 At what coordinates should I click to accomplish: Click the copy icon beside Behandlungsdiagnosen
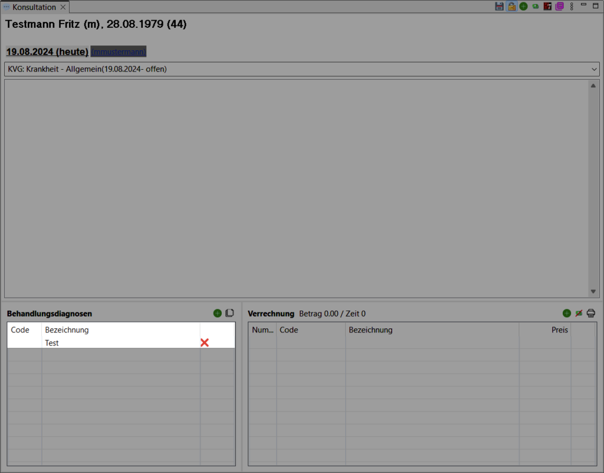pyautogui.click(x=229, y=313)
